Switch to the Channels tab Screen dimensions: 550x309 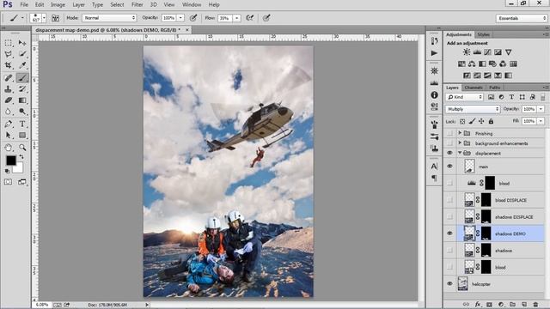474,88
